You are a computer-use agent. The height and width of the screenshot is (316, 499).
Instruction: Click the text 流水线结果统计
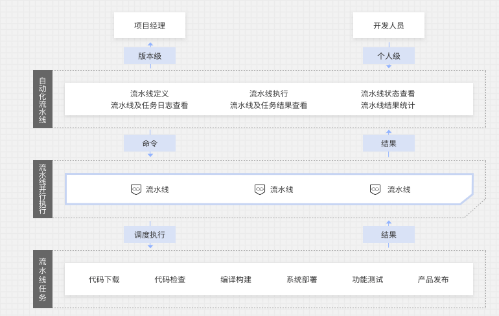coord(388,106)
